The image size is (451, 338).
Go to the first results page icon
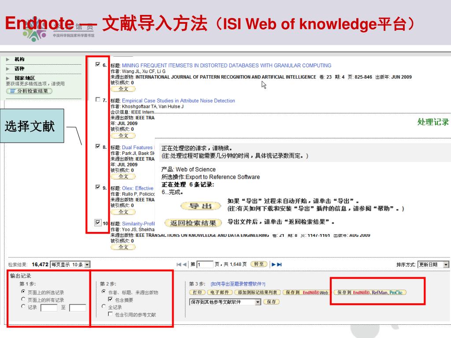[x=179, y=265]
